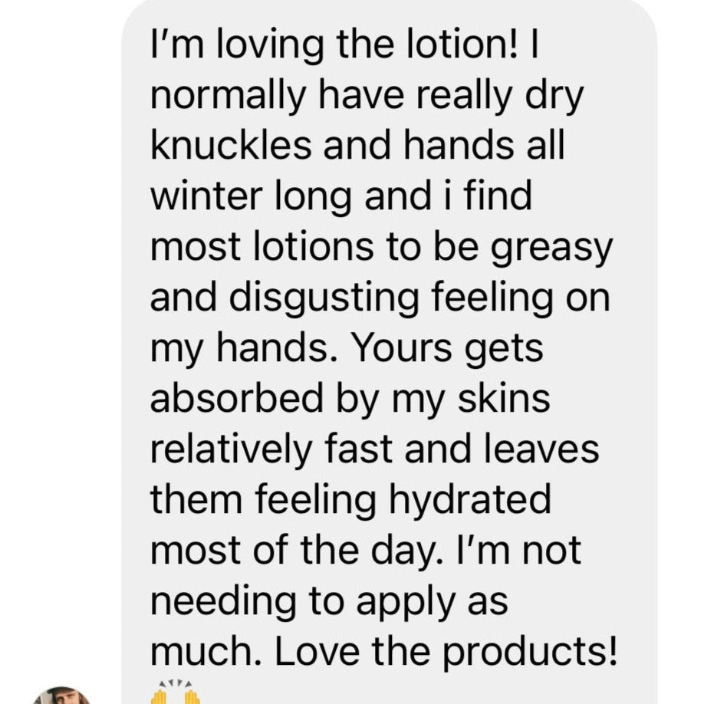The width and height of the screenshot is (704, 704).
Task: Click the words "normally have really dry"
Action: tap(367, 97)
